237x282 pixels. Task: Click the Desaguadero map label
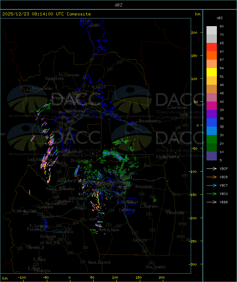150,121
